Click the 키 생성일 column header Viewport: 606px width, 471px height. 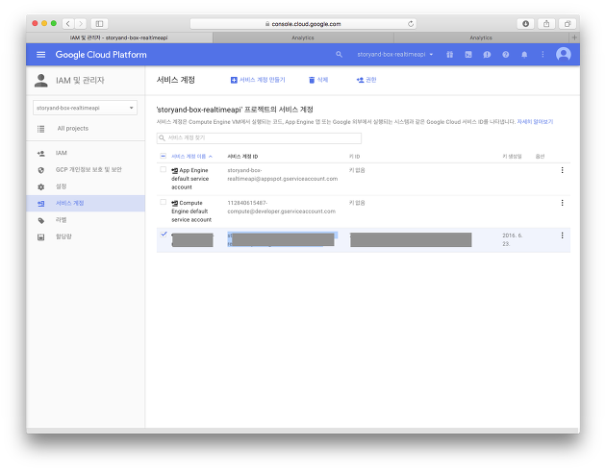512,157
